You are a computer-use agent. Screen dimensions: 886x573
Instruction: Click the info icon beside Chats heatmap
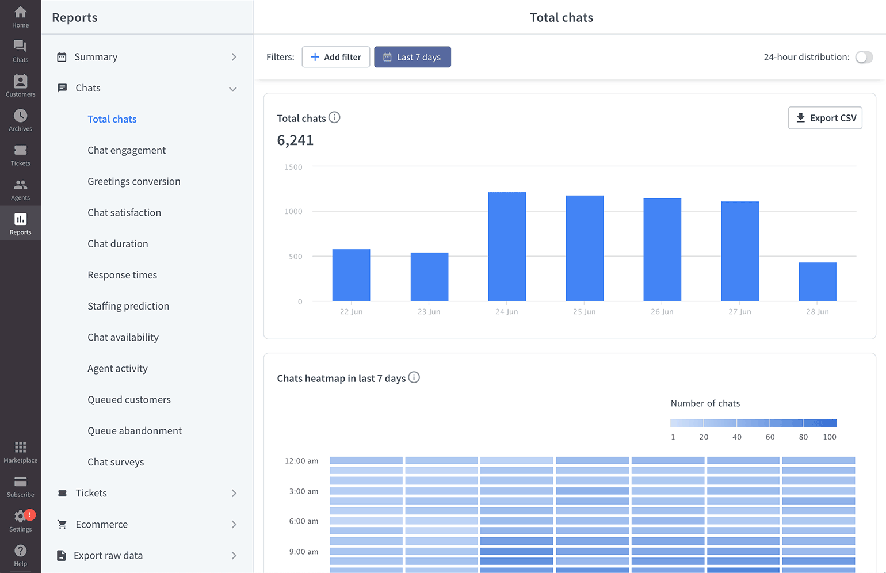[414, 377]
